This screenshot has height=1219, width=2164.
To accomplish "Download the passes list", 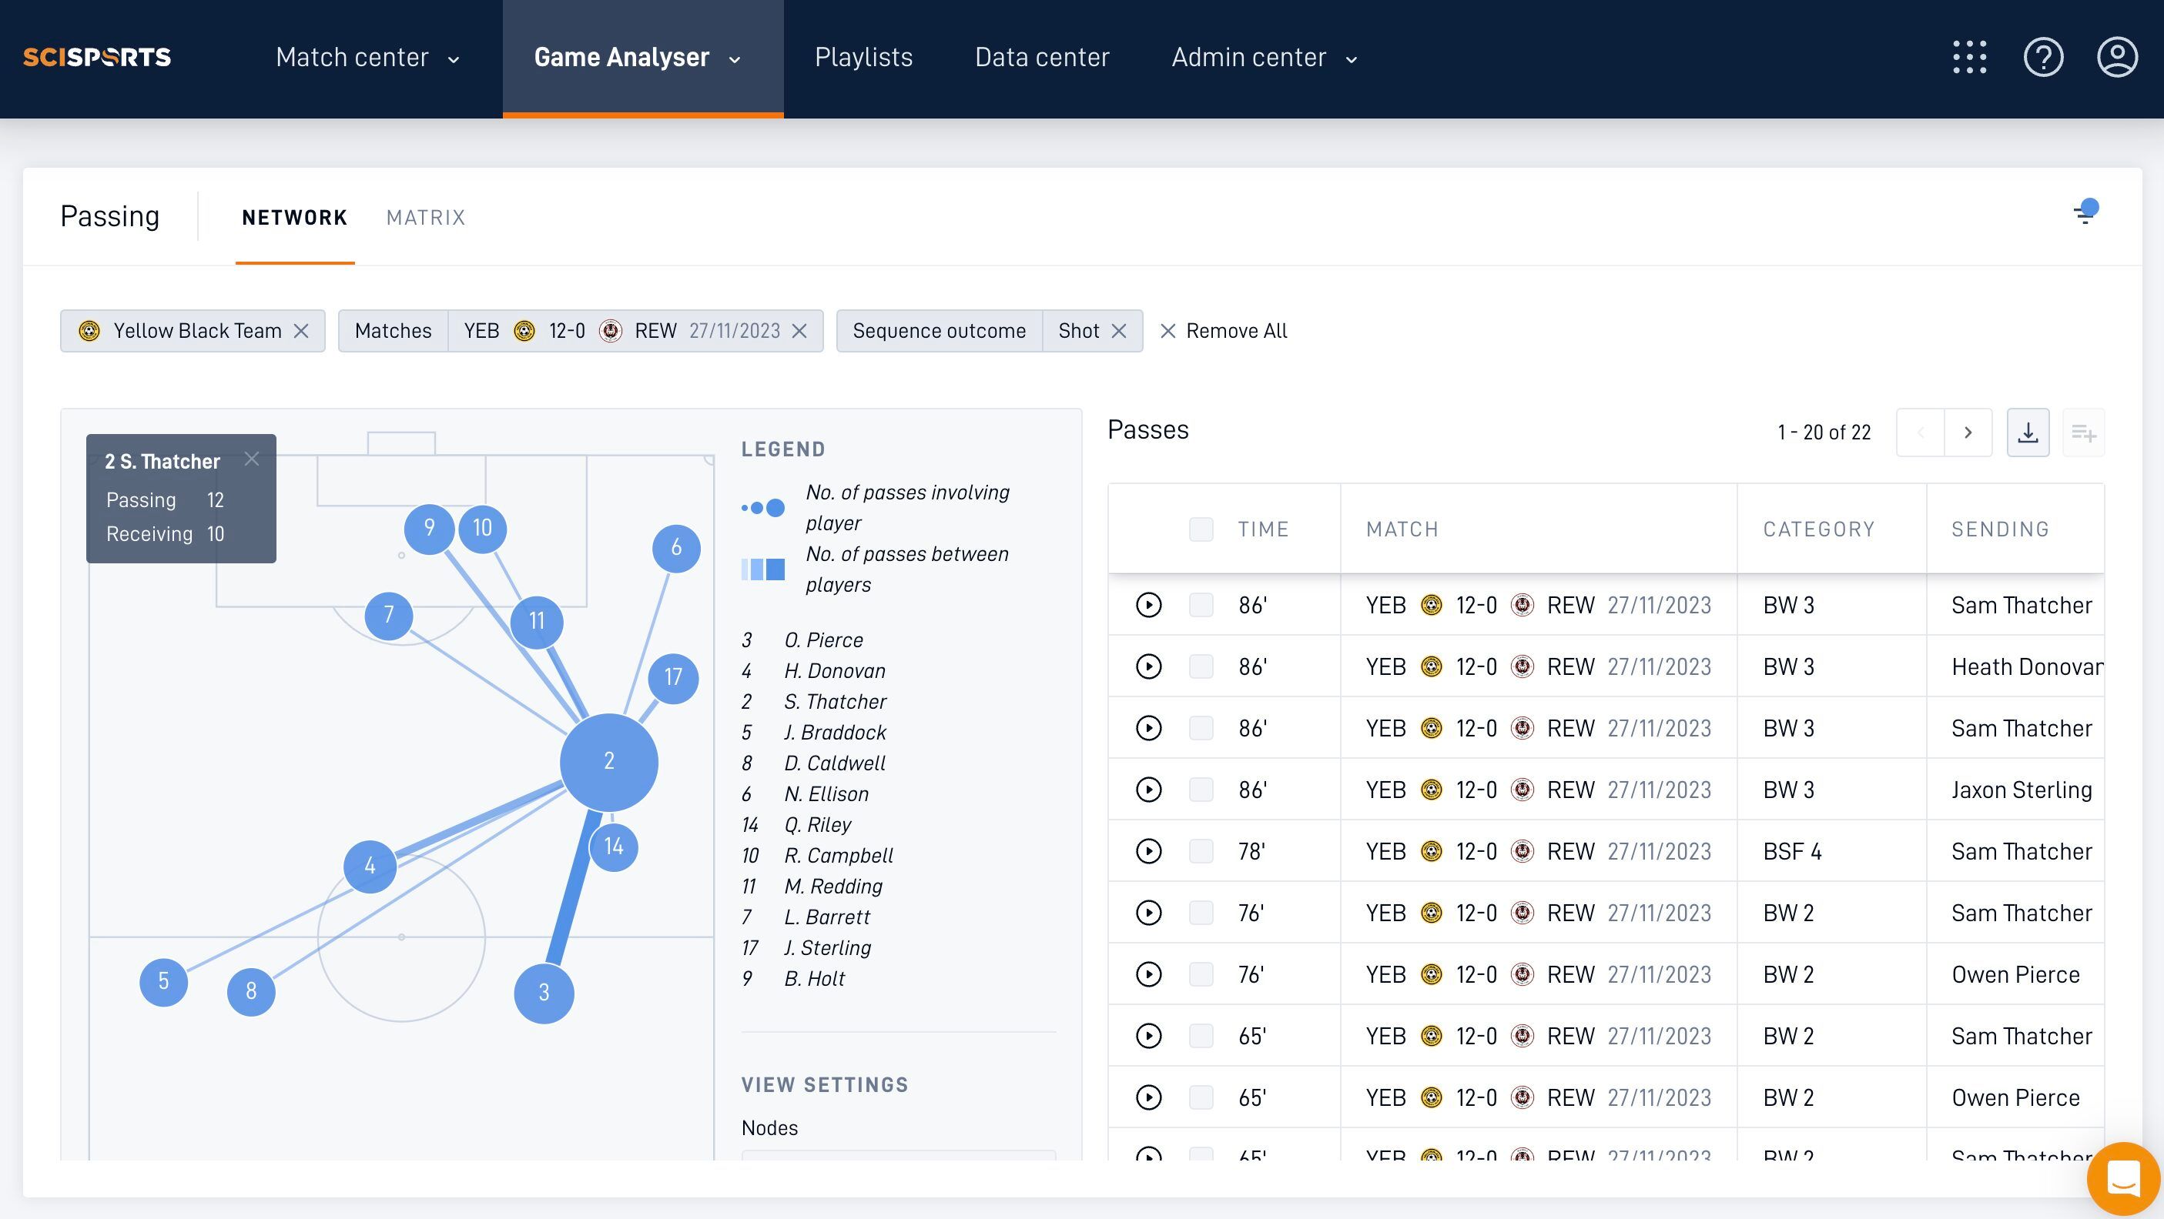I will tap(2028, 432).
